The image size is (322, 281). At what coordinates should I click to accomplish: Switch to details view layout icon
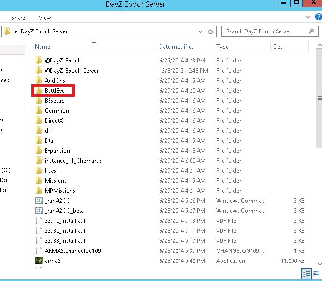[x=306, y=274]
